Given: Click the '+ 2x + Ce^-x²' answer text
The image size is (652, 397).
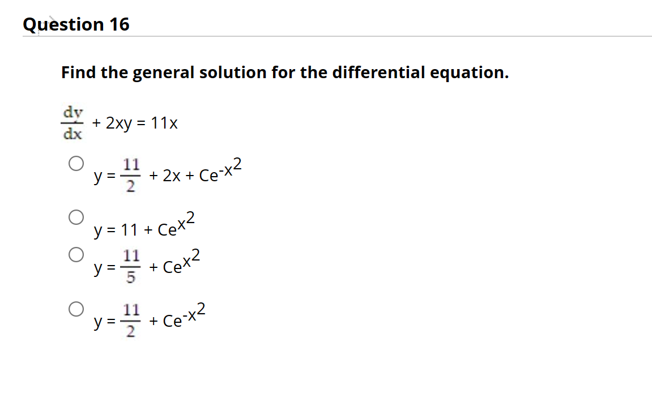Looking at the screenshot, I should coord(195,170).
